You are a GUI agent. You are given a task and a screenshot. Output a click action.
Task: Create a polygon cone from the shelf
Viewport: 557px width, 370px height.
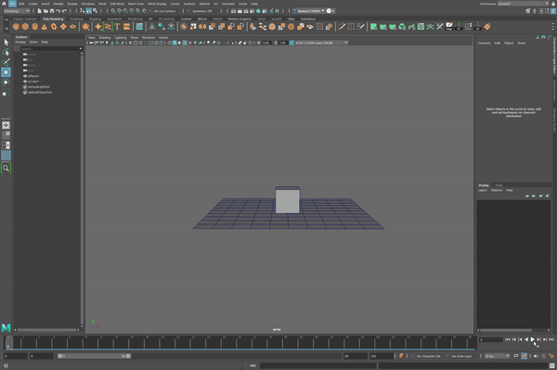click(44, 27)
